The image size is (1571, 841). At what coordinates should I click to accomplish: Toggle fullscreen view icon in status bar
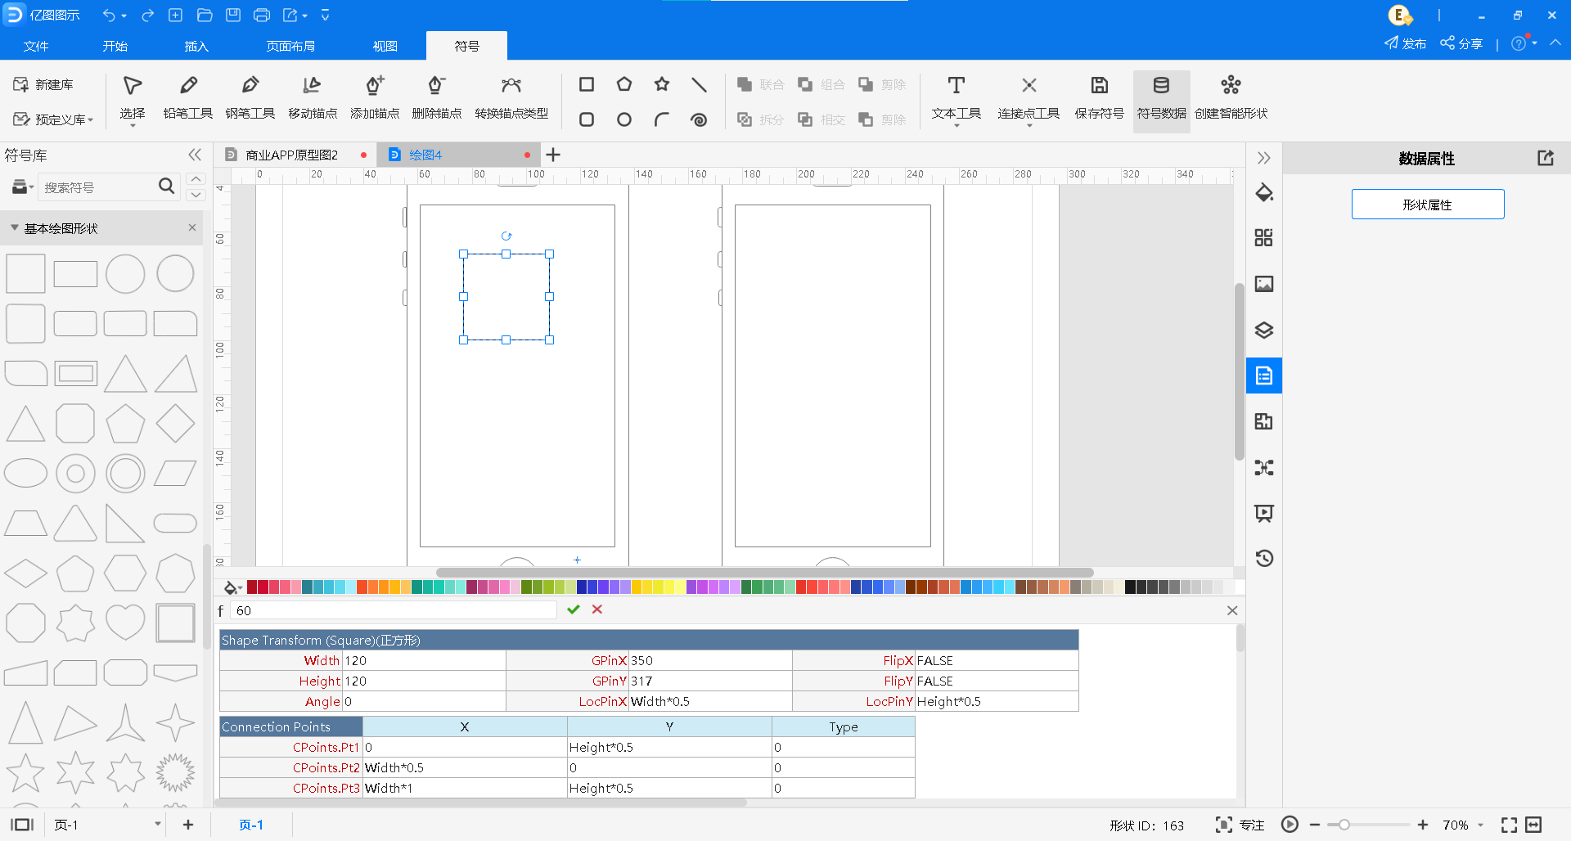click(1509, 825)
